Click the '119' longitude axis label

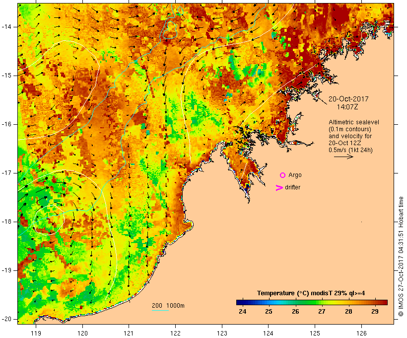pyautogui.click(x=36, y=333)
